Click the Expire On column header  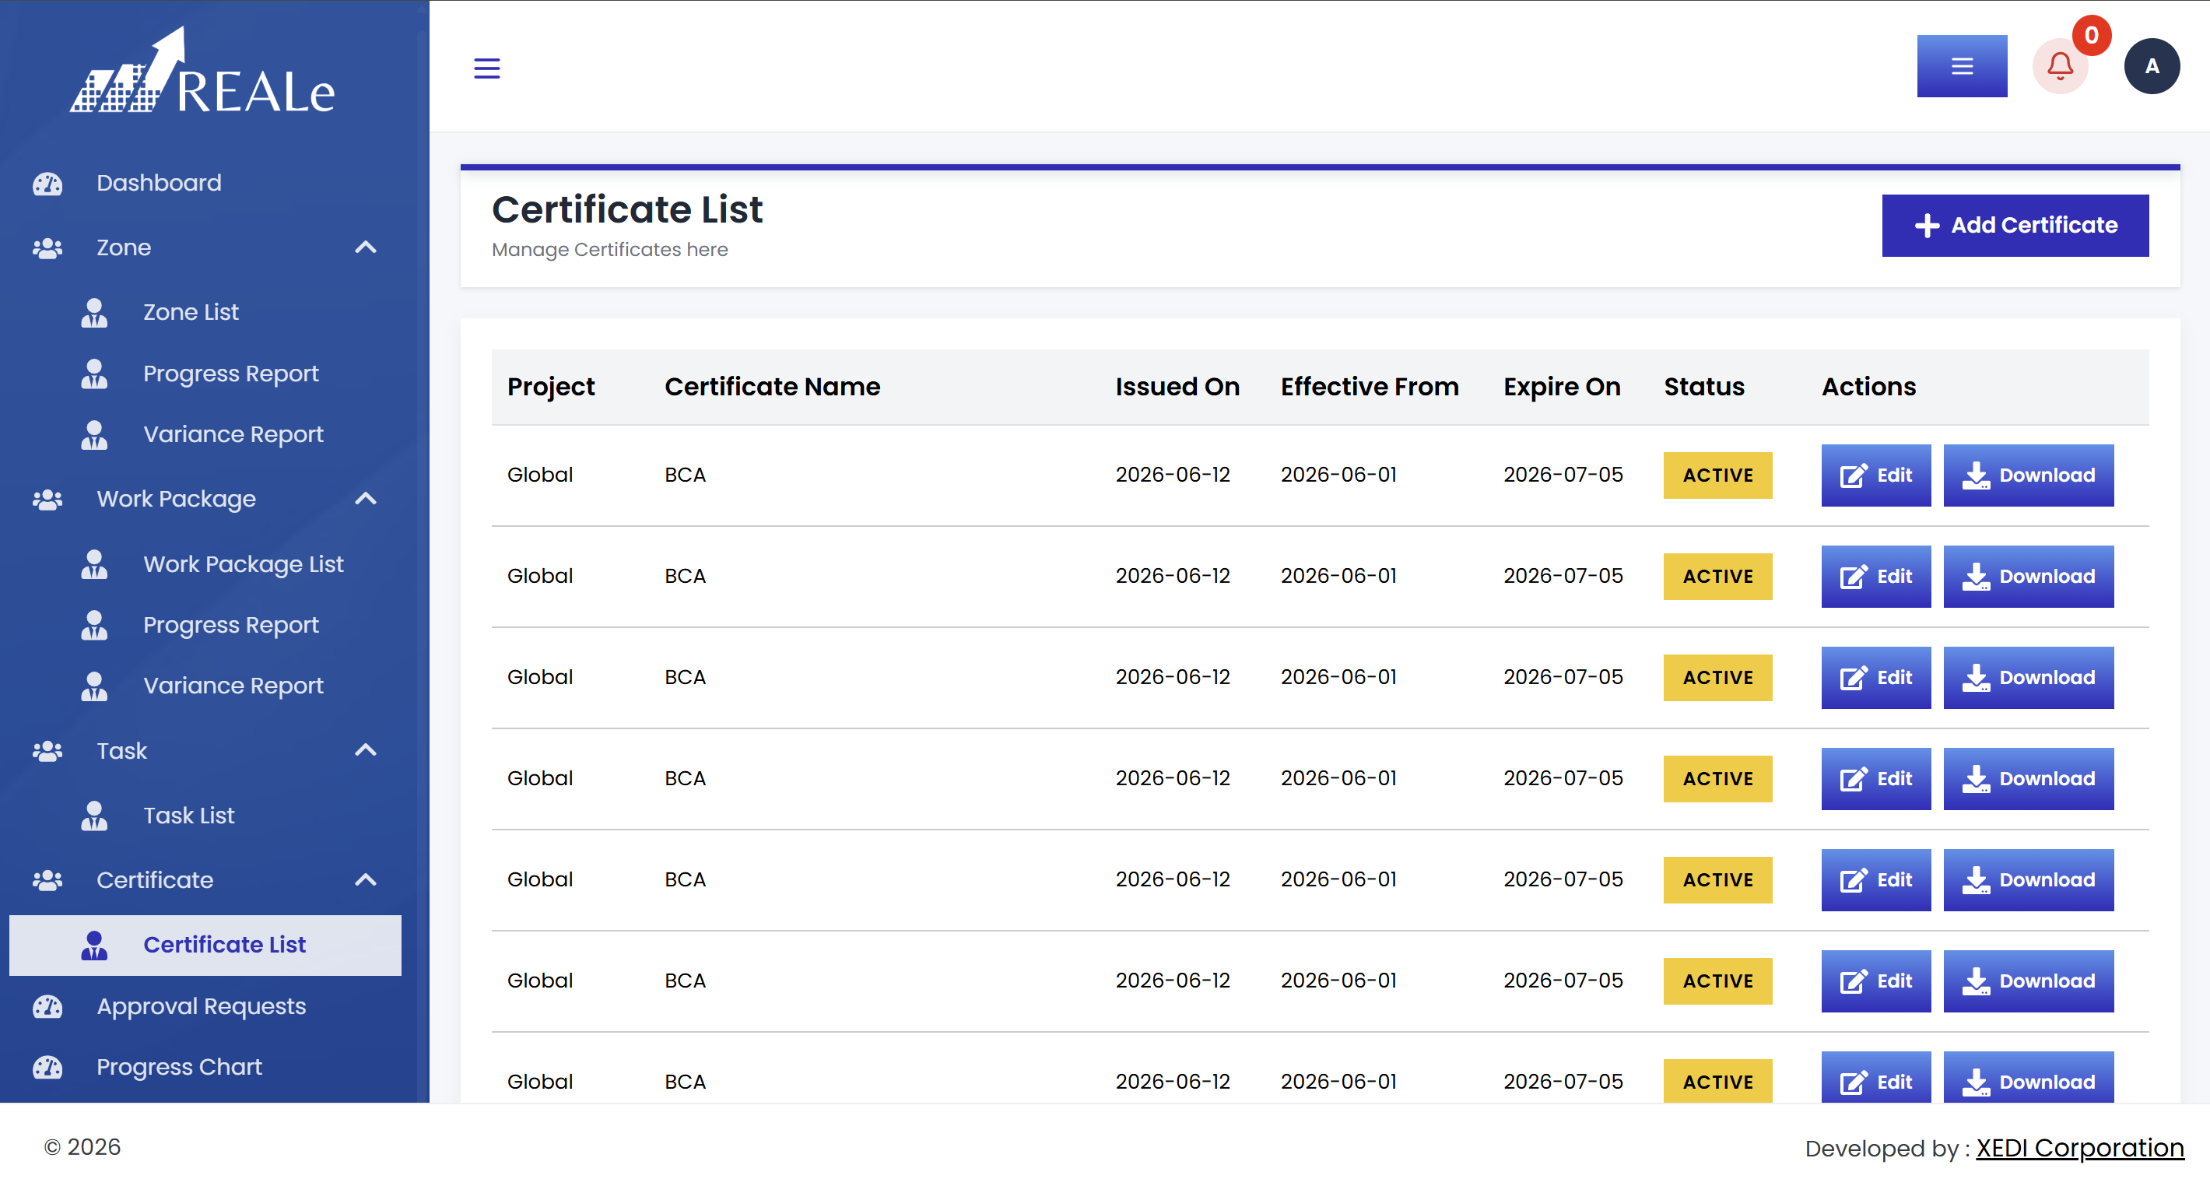click(x=1562, y=387)
